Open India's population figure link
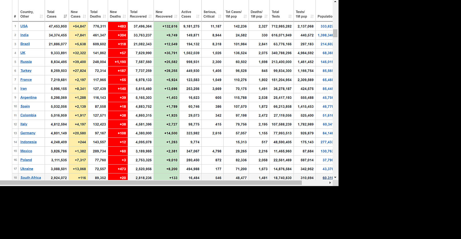This screenshot has height=239, width=461. click(x=325, y=35)
